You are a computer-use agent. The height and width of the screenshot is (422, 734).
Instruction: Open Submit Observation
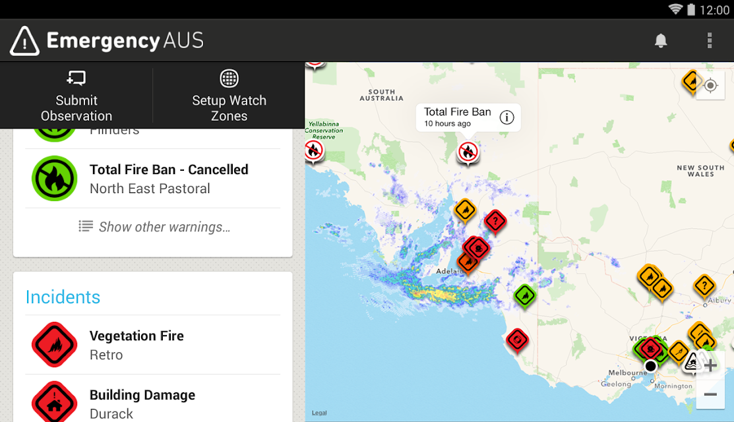tap(76, 96)
